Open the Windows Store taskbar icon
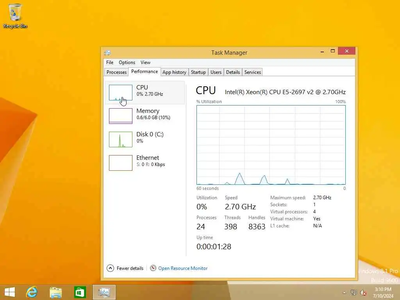The height and width of the screenshot is (300, 400). [x=80, y=292]
